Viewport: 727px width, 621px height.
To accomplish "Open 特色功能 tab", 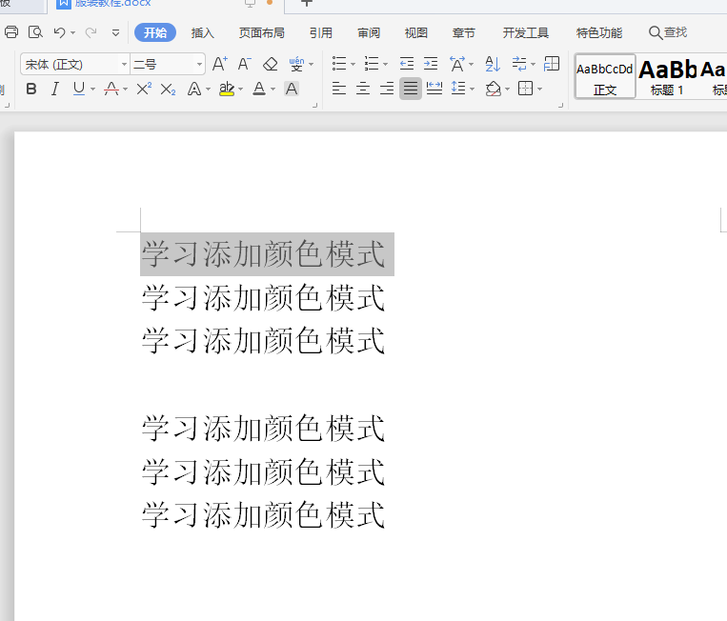I will (x=599, y=33).
